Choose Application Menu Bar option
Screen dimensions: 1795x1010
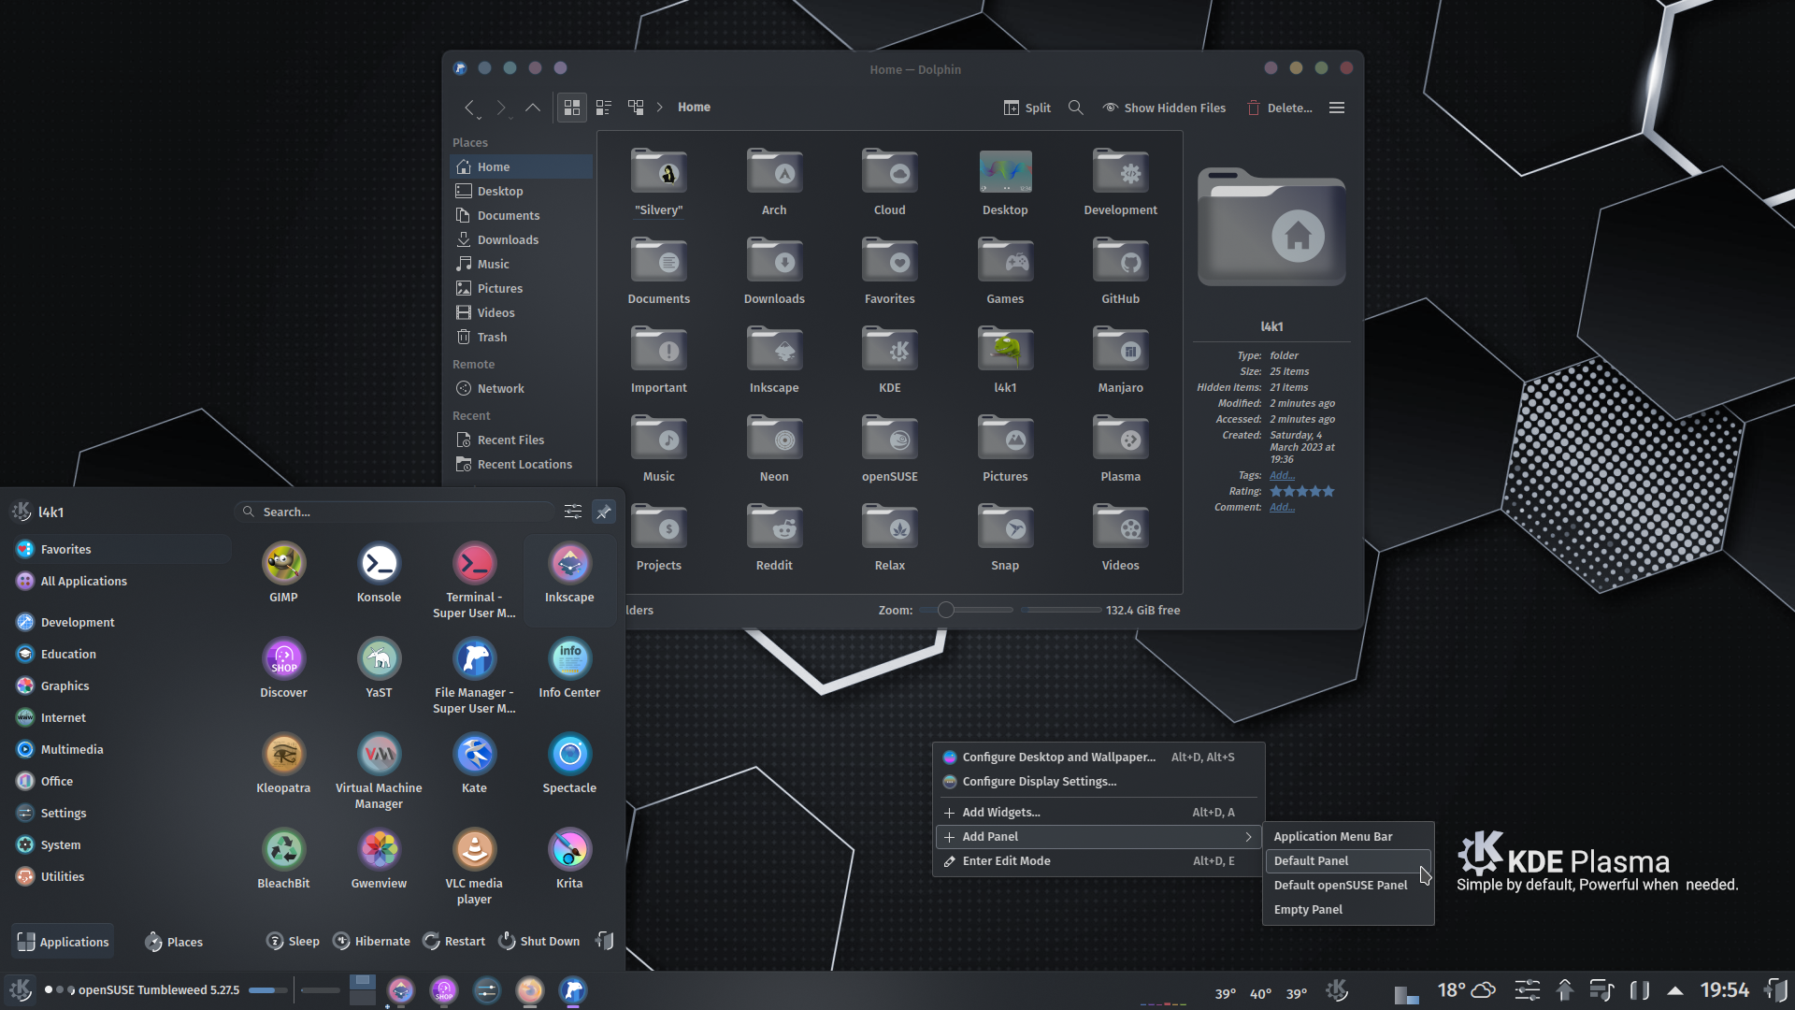click(x=1348, y=837)
